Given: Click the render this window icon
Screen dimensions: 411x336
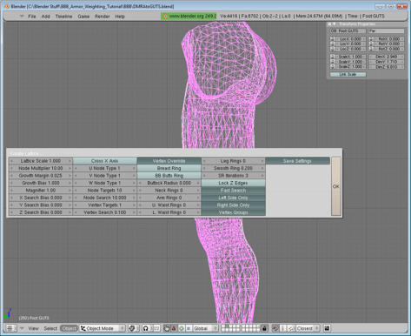Looking at the screenshot, I should pyautogui.click(x=327, y=328).
